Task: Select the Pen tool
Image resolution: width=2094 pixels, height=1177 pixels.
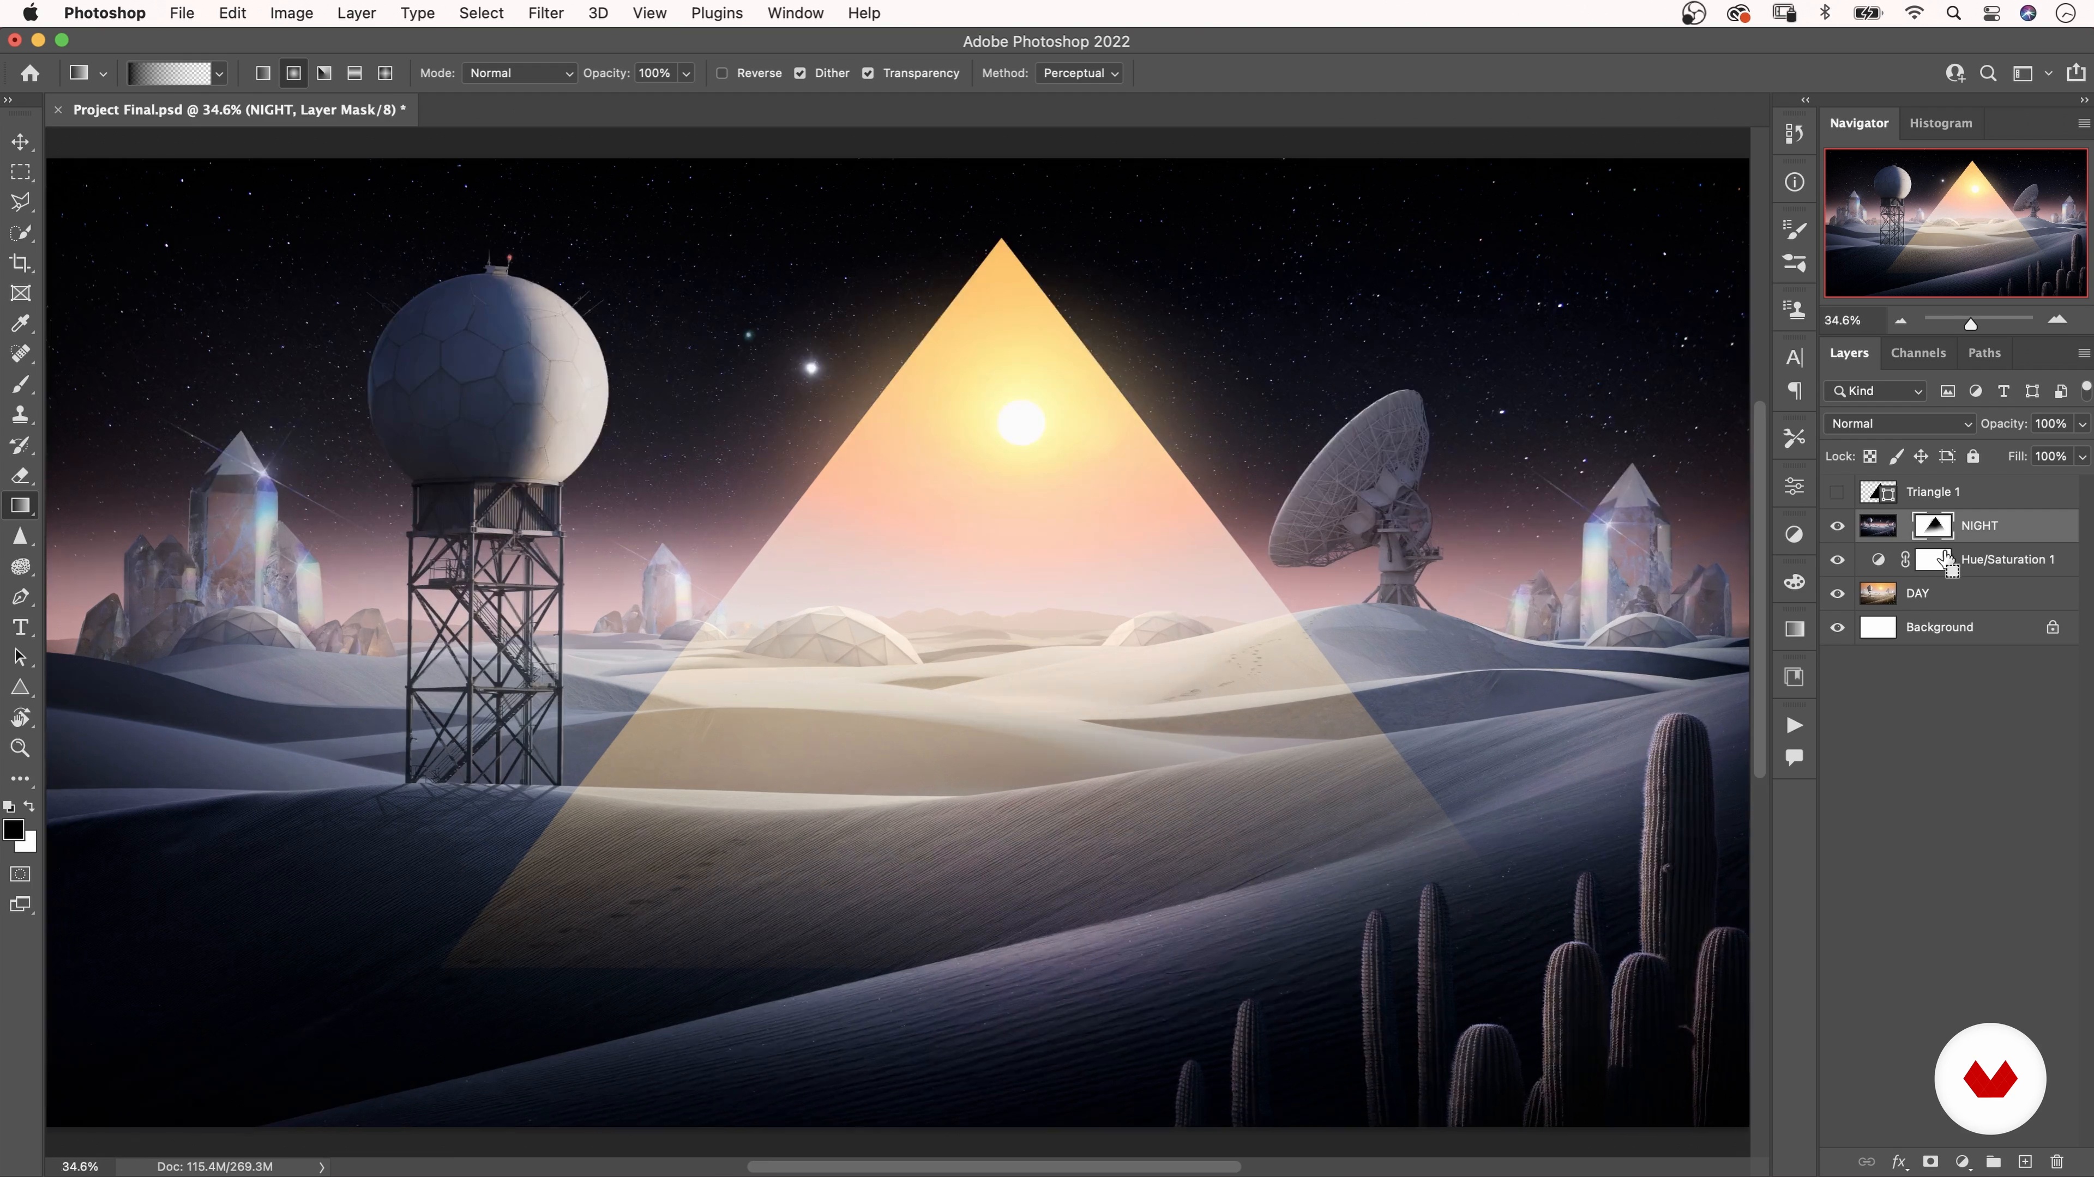Action: tap(20, 597)
